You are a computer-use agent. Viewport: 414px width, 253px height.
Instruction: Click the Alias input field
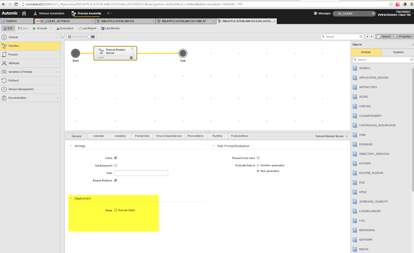point(141,173)
